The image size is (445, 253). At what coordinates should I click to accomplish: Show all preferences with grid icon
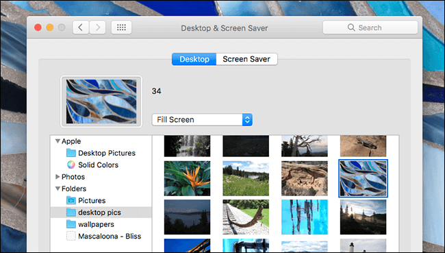click(x=121, y=27)
